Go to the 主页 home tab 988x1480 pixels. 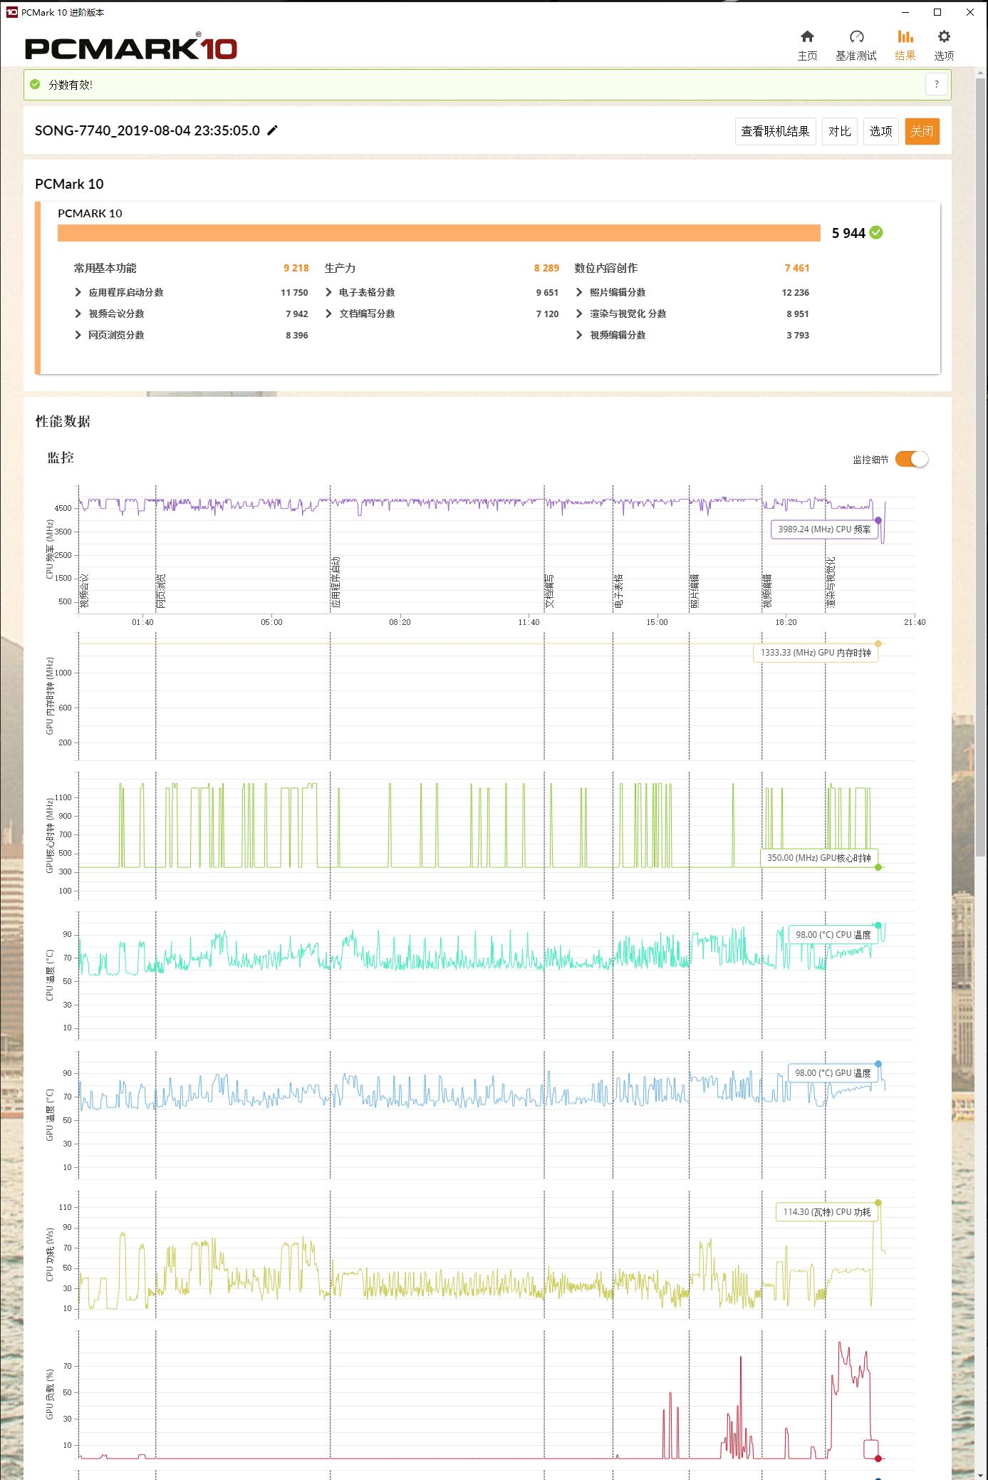[x=807, y=45]
